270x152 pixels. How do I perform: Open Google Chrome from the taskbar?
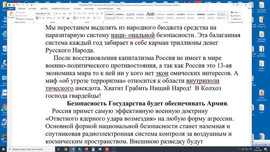tap(66, 149)
